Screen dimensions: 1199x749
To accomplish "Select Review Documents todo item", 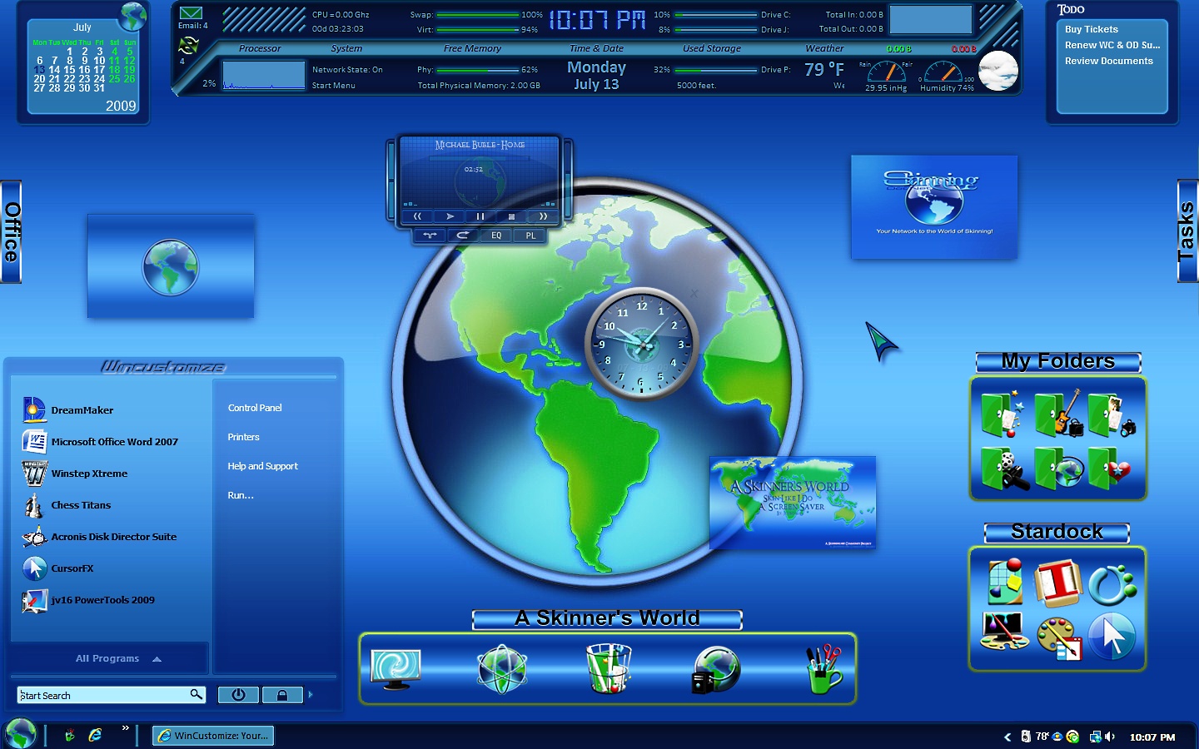I will point(1109,61).
